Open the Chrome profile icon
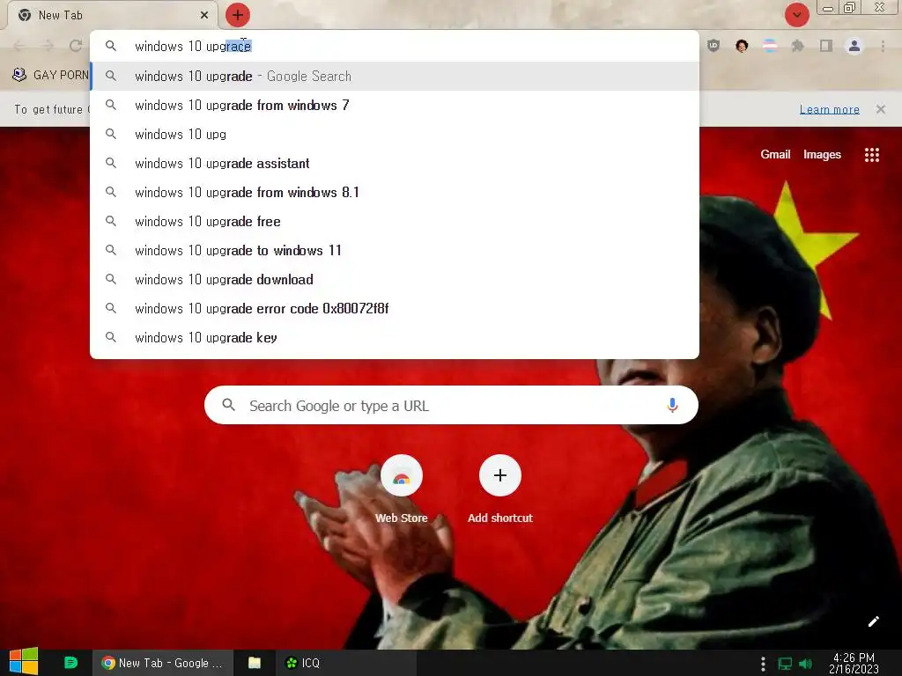902x676 pixels. [x=854, y=46]
